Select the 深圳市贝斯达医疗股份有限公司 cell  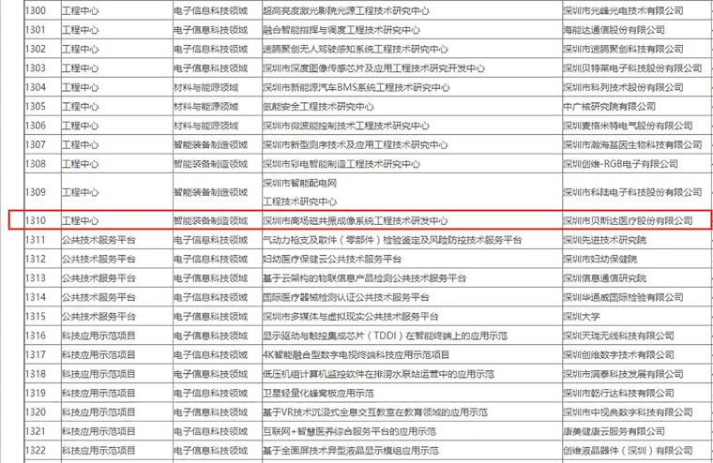626,221
